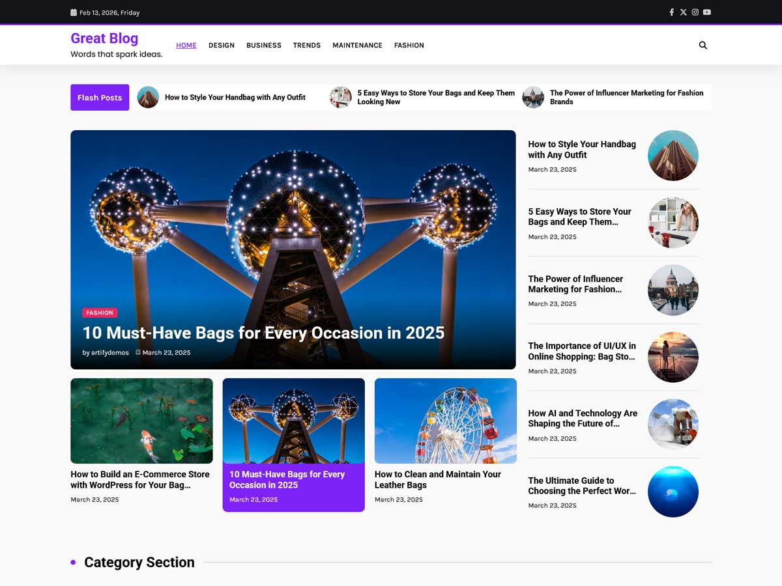
Task: Open the Maintenance menu item
Action: tap(357, 46)
